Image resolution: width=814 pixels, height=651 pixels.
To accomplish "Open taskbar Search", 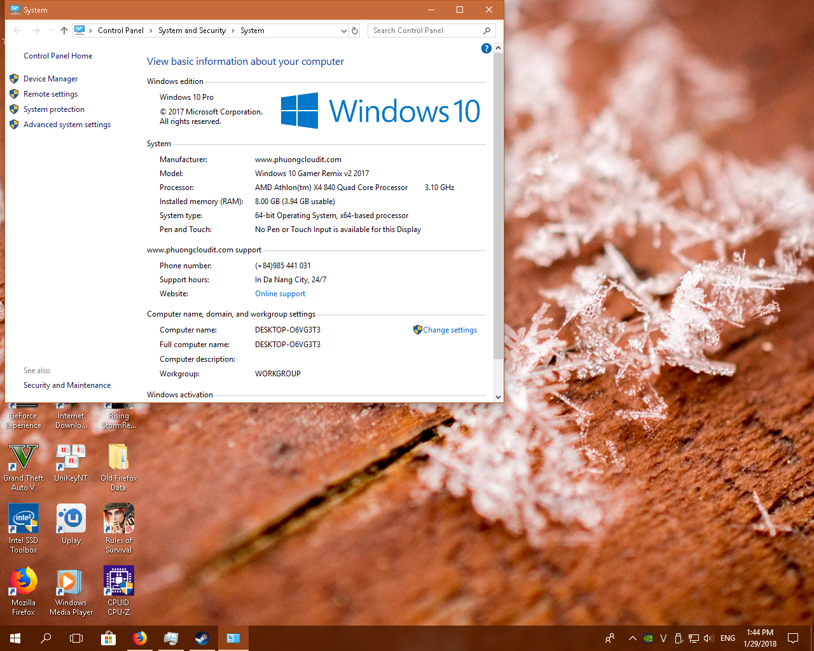I will tap(46, 638).
